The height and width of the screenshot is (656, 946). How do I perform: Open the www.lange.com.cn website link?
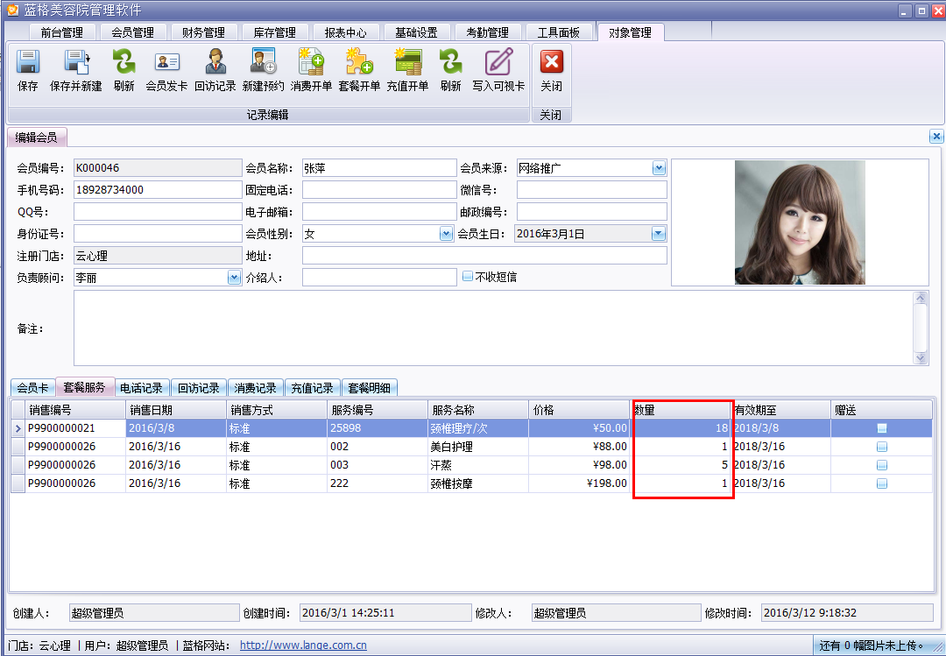point(303,645)
